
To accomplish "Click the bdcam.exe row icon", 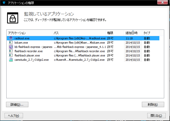I will tap(11, 42).
